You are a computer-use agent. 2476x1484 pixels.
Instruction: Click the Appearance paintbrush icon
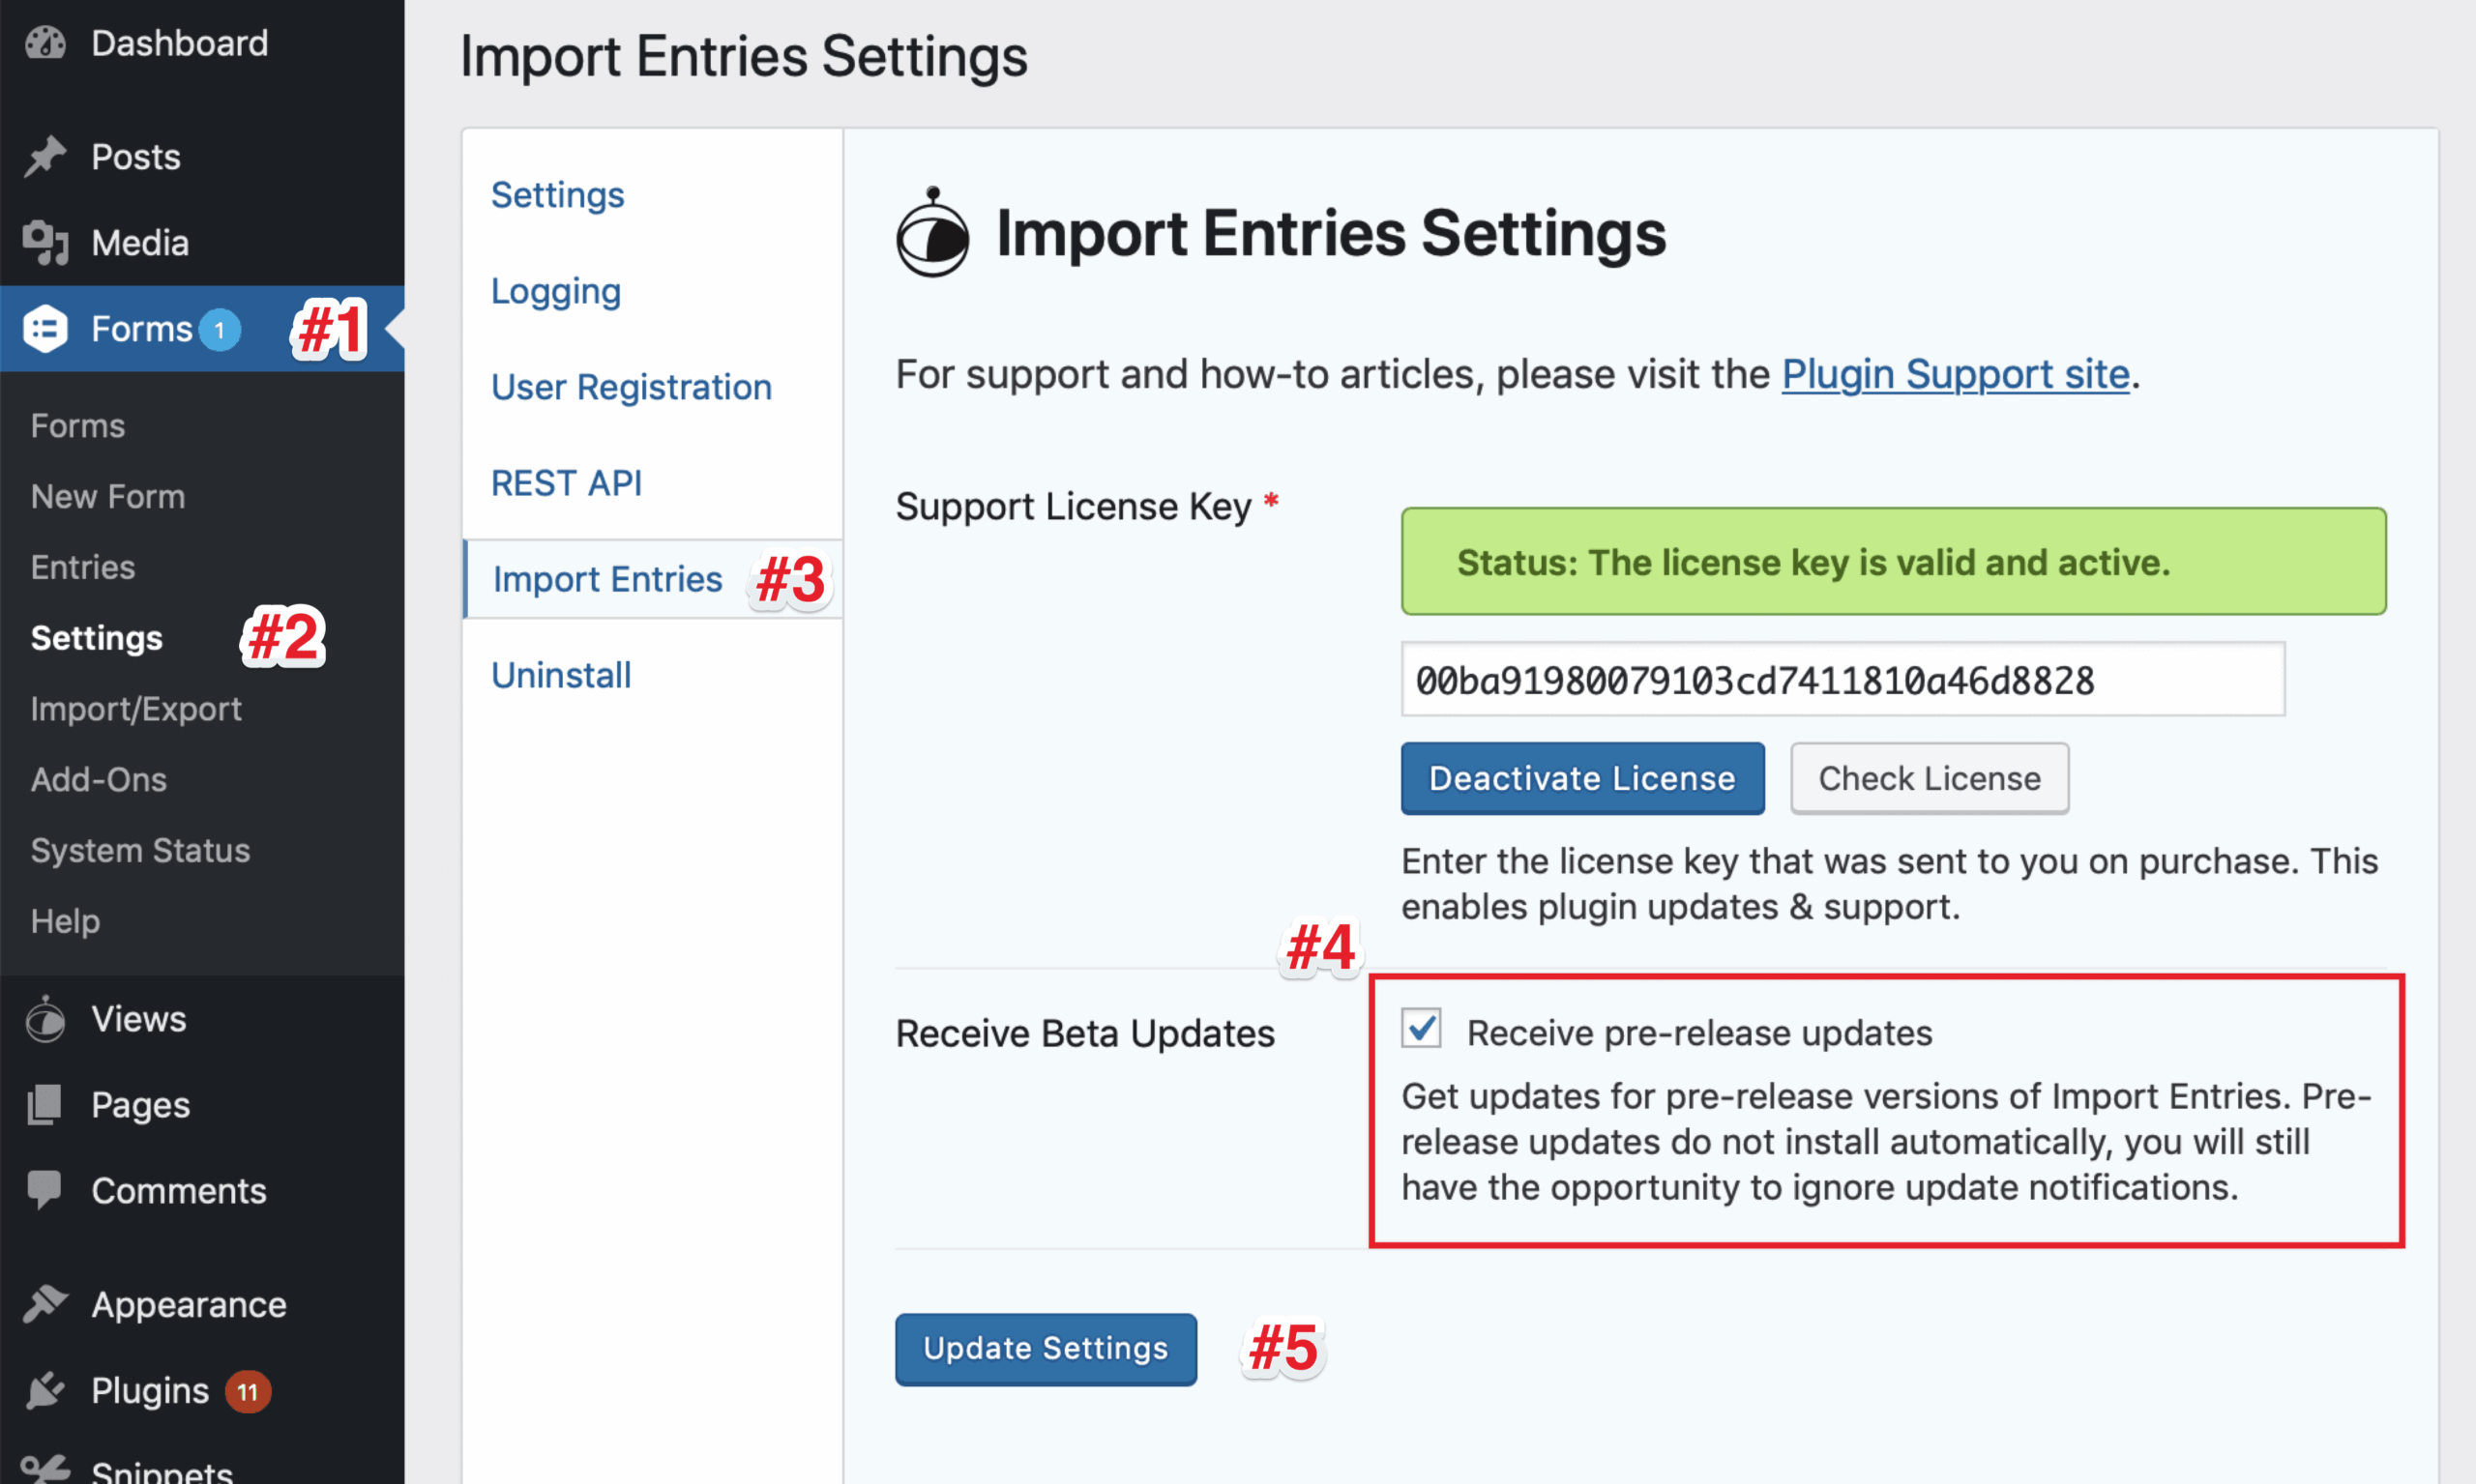pos(45,1304)
